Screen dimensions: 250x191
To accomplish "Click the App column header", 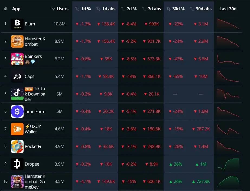I will tap(16, 9).
